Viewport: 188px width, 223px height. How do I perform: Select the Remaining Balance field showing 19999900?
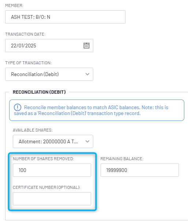point(140,170)
